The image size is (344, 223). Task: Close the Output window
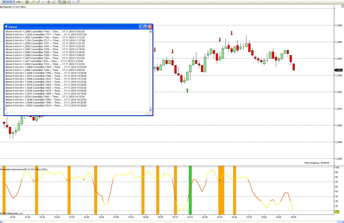[150, 27]
